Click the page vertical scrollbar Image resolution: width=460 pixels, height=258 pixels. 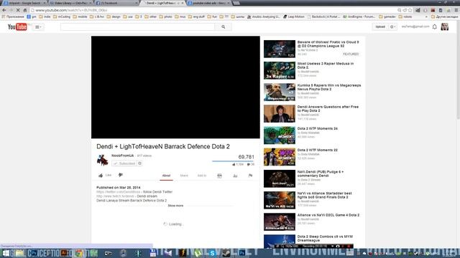tap(458, 70)
